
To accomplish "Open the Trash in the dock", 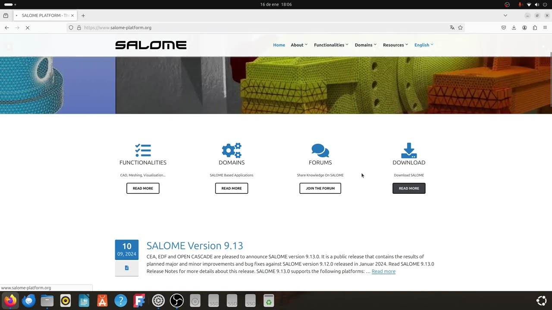I will pyautogui.click(x=269, y=301).
